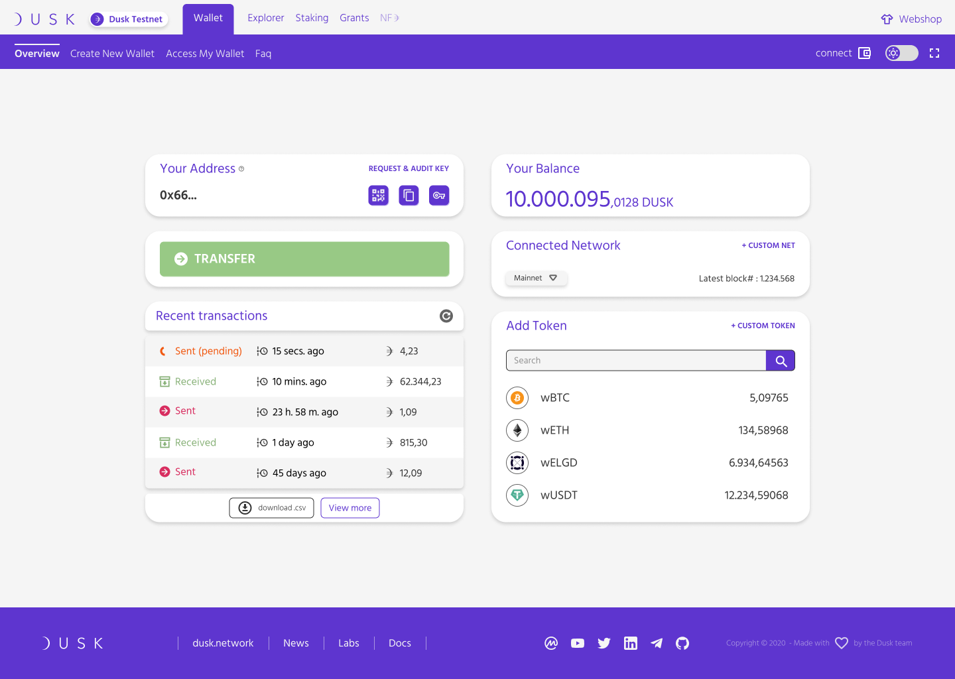Open the Docs footer link
955x679 pixels.
click(400, 643)
